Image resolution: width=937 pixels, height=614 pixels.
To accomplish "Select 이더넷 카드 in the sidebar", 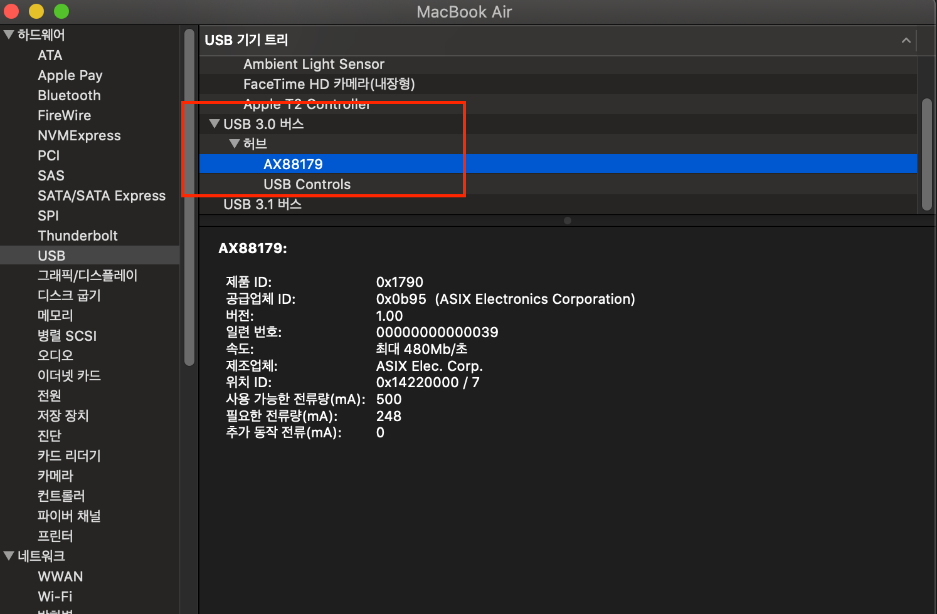I will tap(69, 376).
